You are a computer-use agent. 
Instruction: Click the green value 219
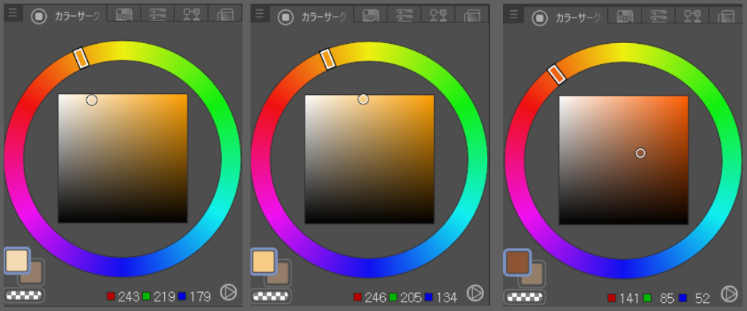tap(164, 297)
